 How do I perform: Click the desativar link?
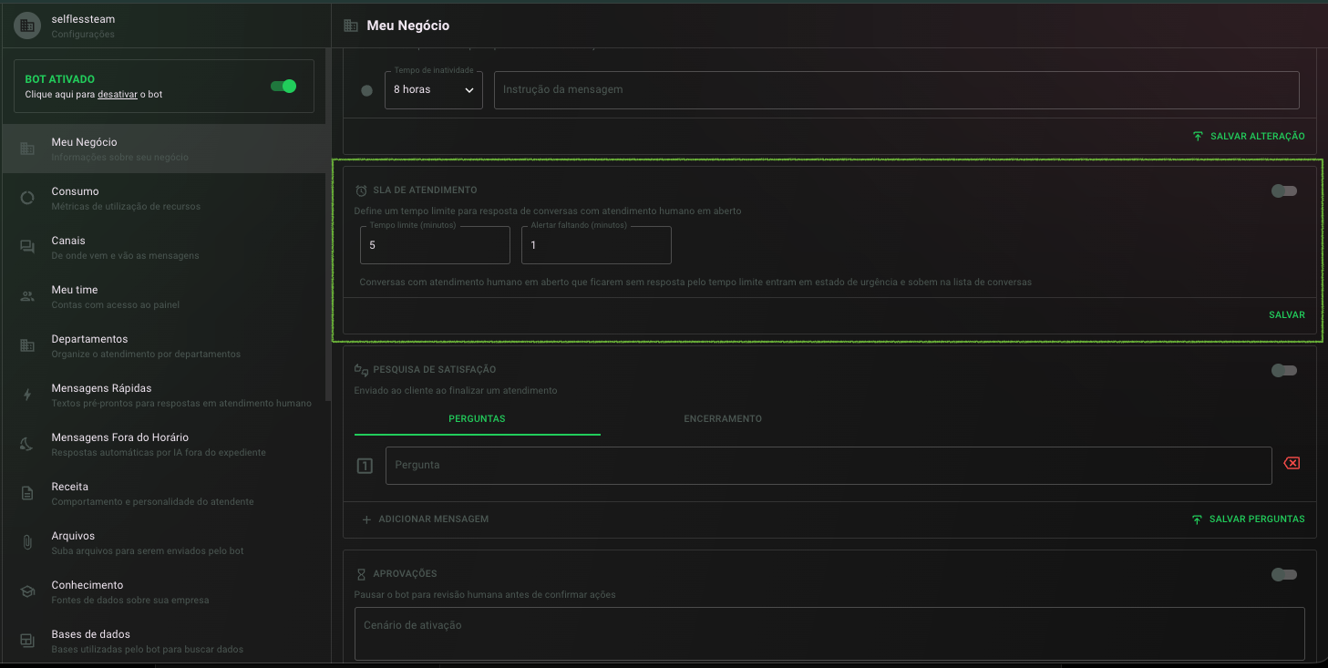[117, 95]
